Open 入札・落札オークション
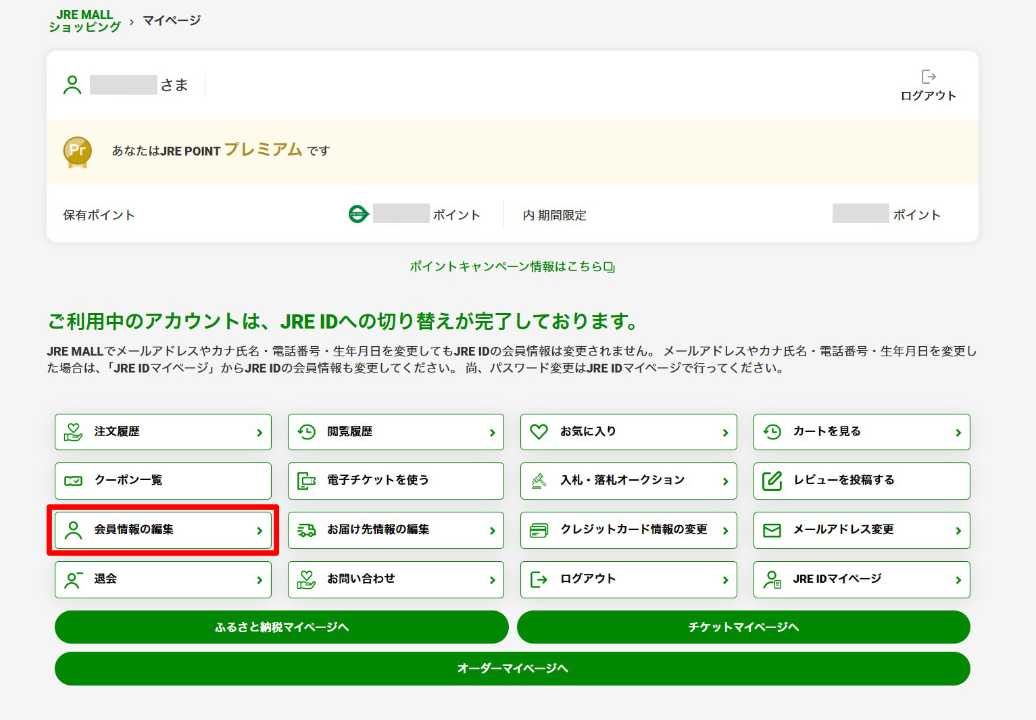The image size is (1036, 720). [628, 481]
